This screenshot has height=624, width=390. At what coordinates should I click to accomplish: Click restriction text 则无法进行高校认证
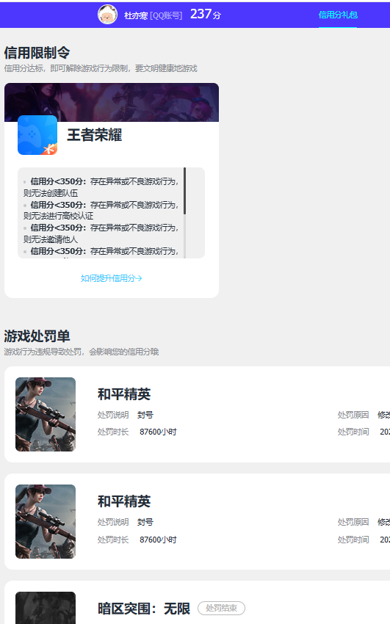coord(58,216)
